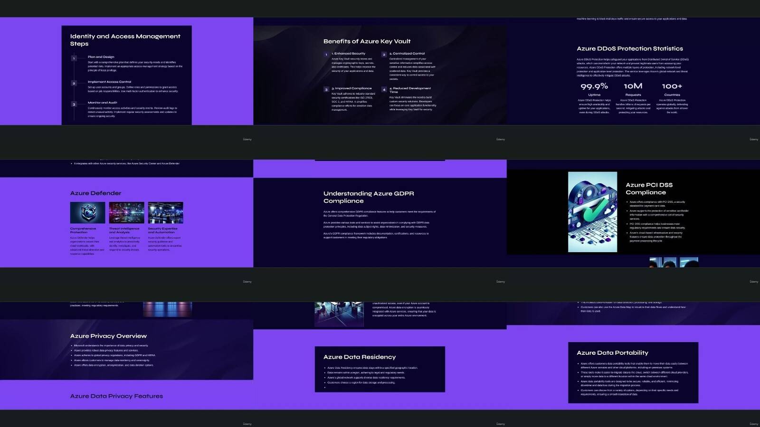This screenshot has height=427, width=760.
Task: Click step badge 1 beside Plan and Design
Action: pyautogui.click(x=74, y=58)
